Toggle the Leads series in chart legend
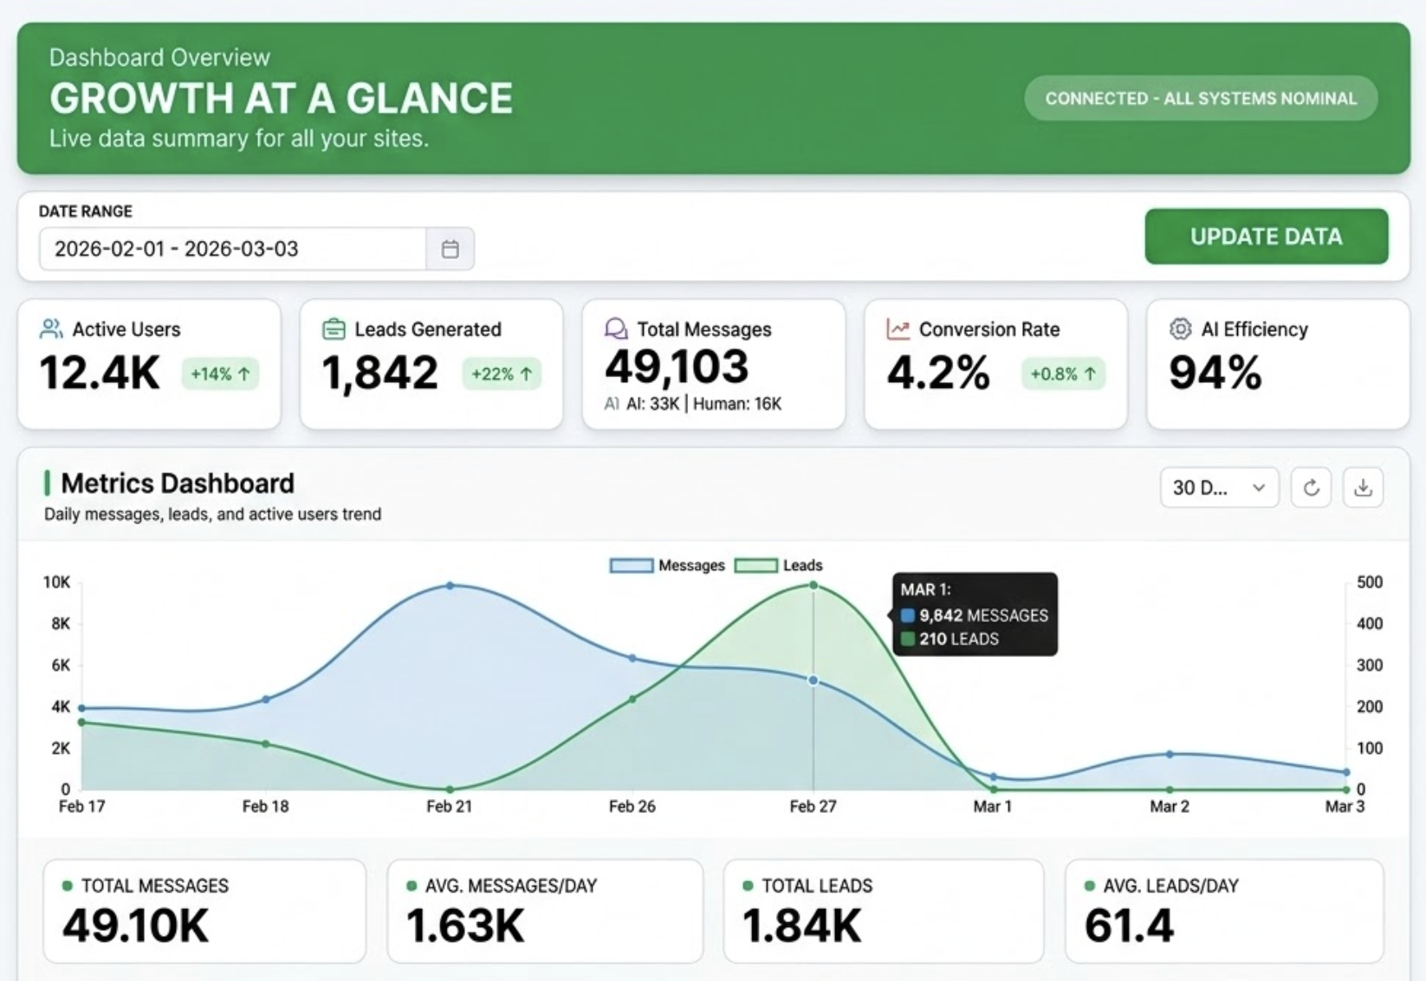This screenshot has height=981, width=1426. coord(779,566)
